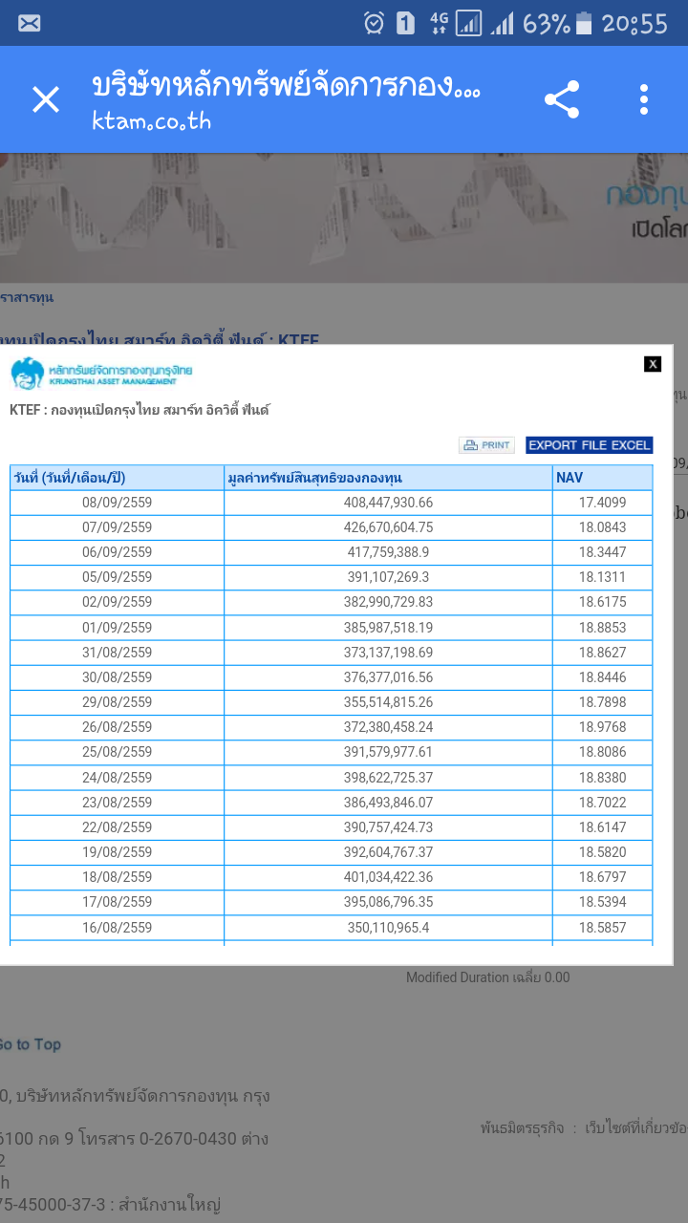
Task: Select the date column header
Action: click(118, 478)
